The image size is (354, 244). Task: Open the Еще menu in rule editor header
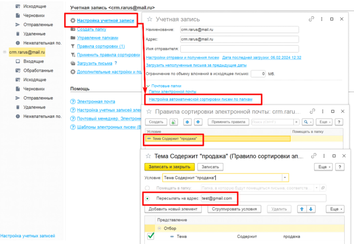pos(323,167)
